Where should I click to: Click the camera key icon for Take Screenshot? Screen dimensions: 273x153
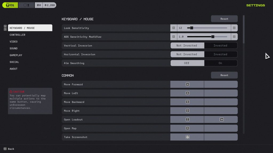tap(187, 137)
